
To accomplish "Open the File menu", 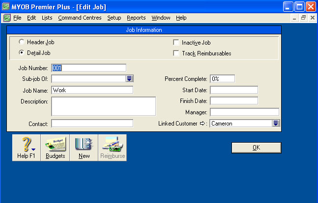I will [17, 18].
